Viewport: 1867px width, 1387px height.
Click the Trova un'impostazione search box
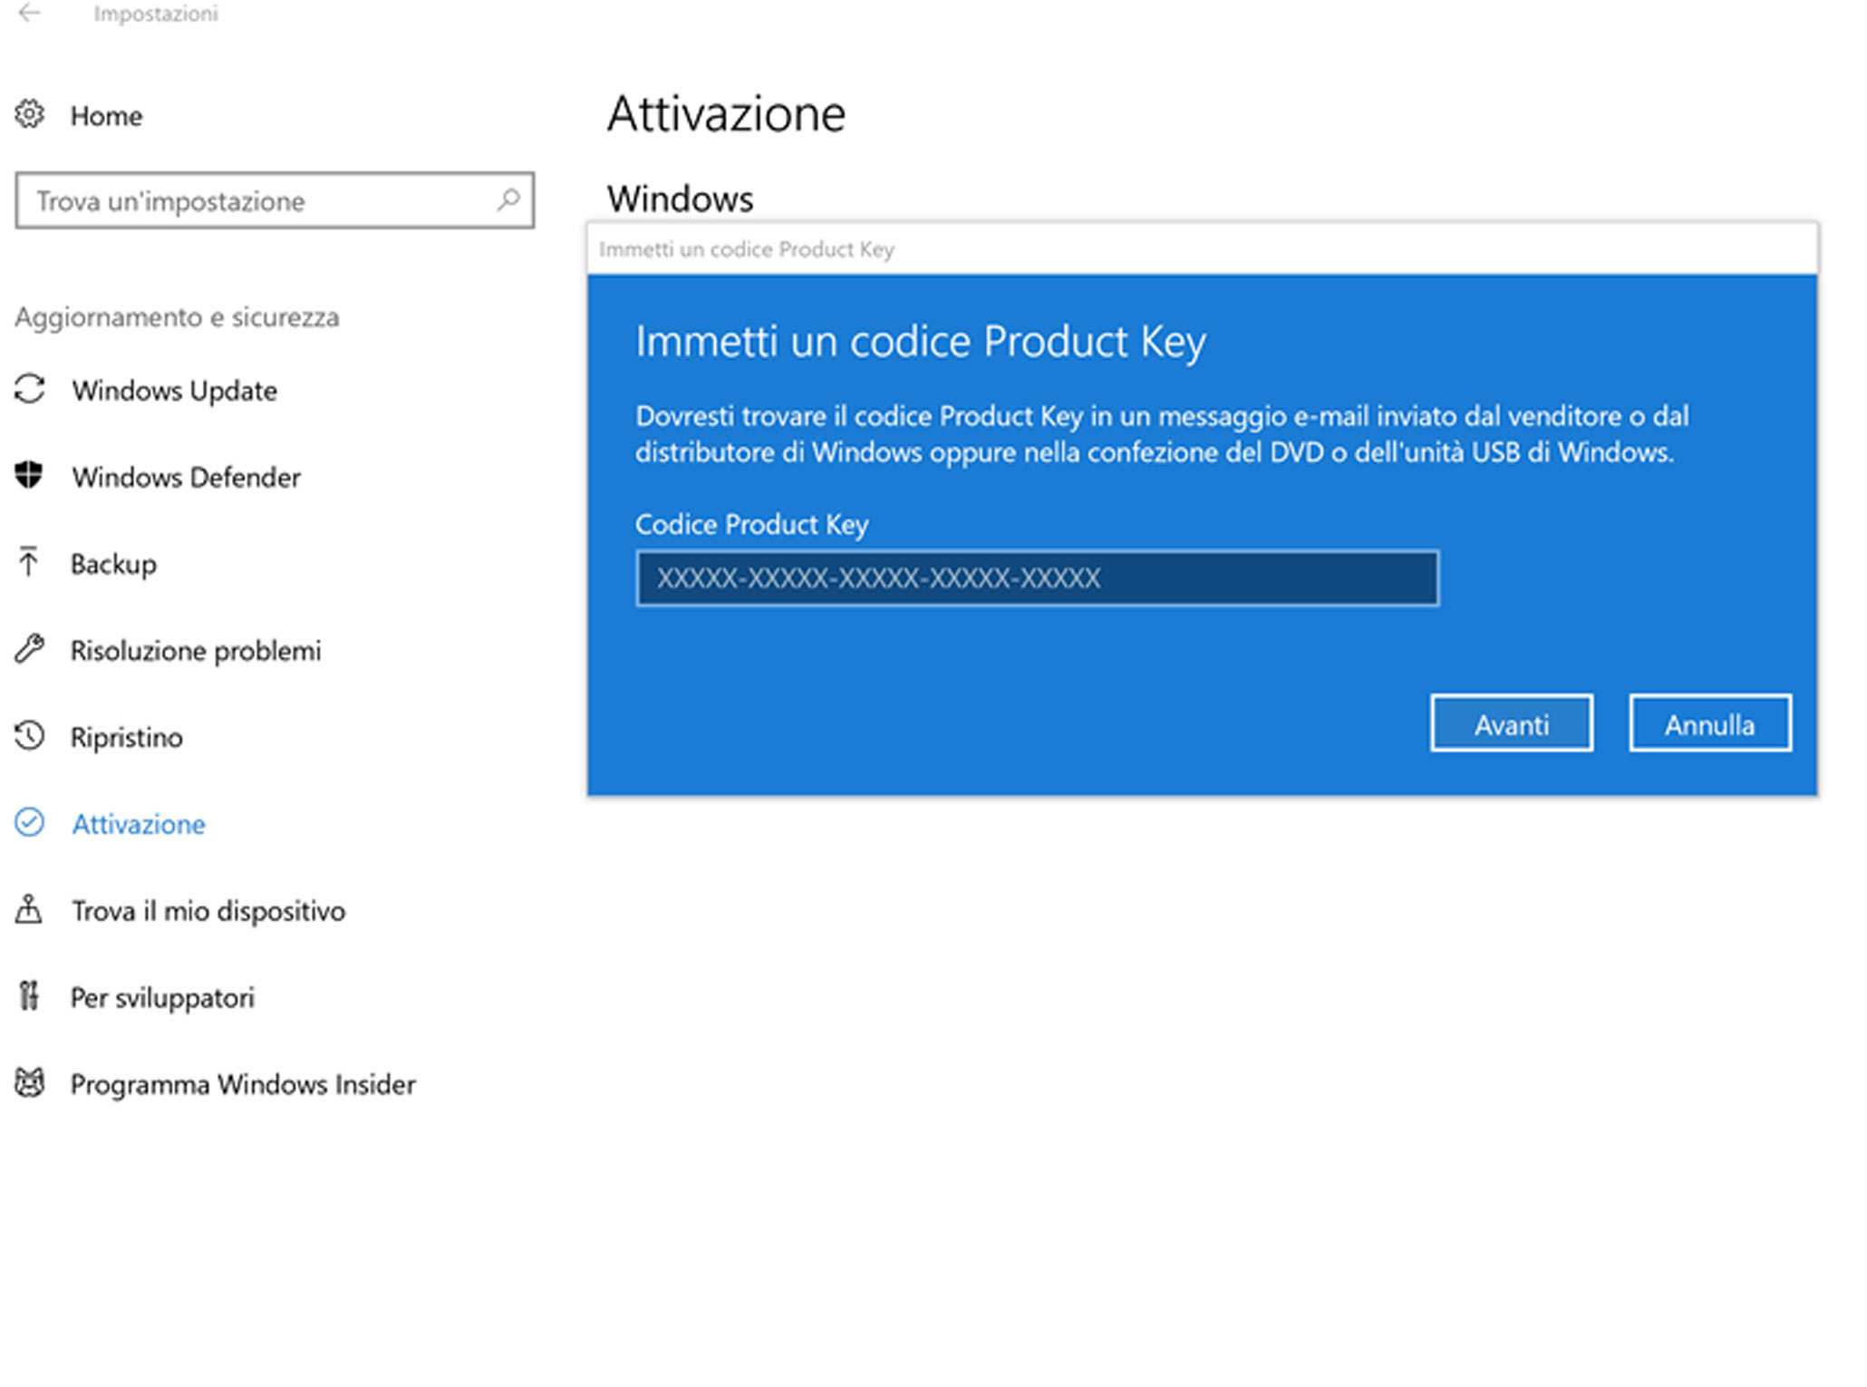275,200
